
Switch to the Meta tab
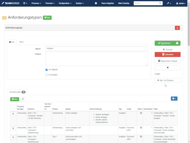pyautogui.click(x=21, y=42)
